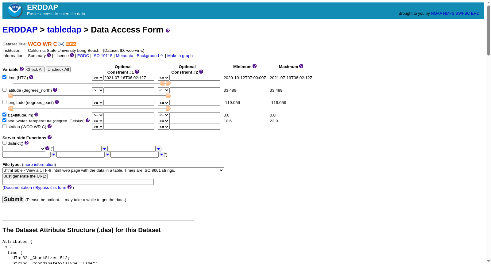The image size is (491, 264).
Task: Open time constraint #2 operator dropdown
Action: coord(163,78)
